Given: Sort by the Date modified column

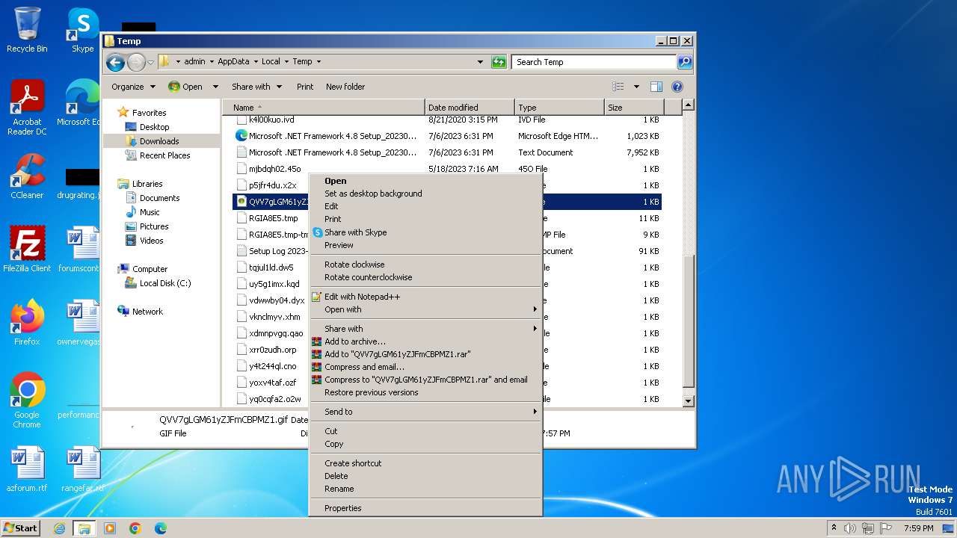Looking at the screenshot, I should point(470,108).
